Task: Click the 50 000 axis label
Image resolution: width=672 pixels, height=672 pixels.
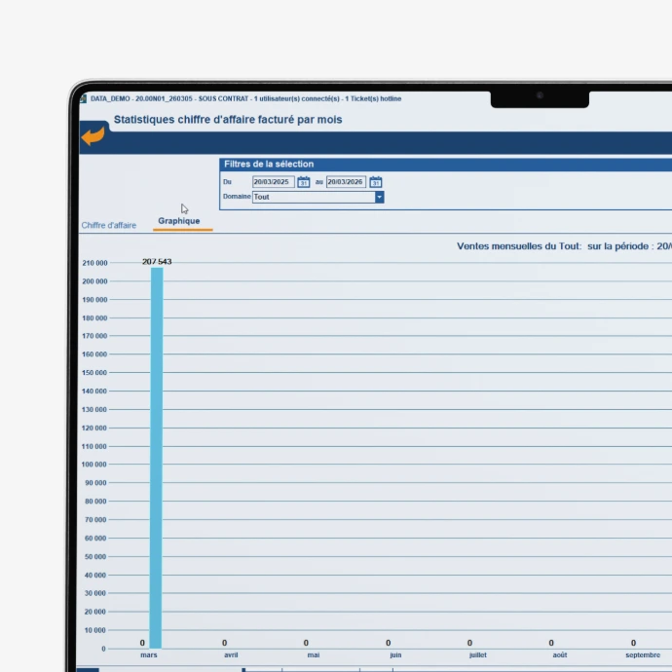Action: [x=95, y=557]
